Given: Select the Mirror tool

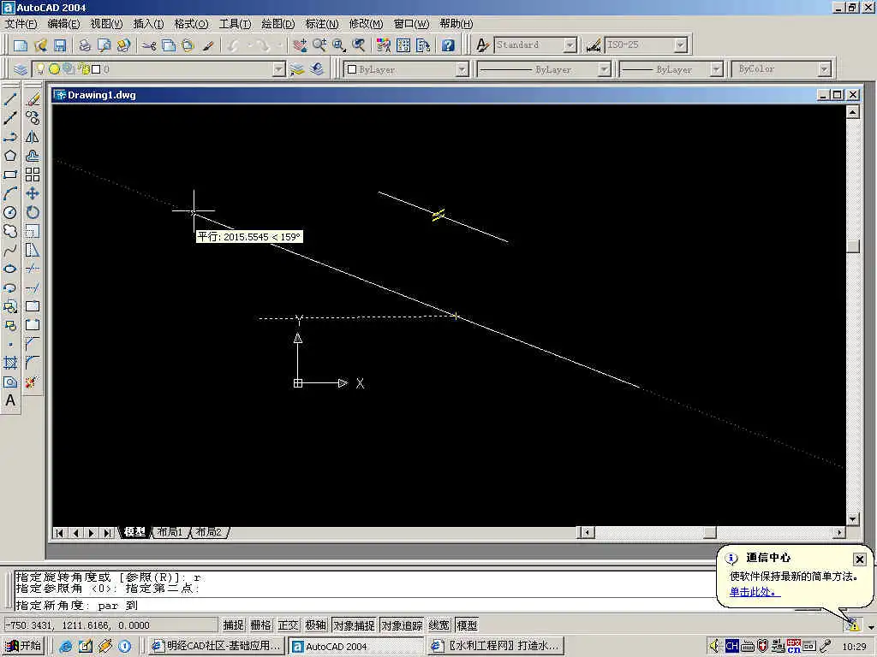Looking at the screenshot, I should click(x=33, y=137).
